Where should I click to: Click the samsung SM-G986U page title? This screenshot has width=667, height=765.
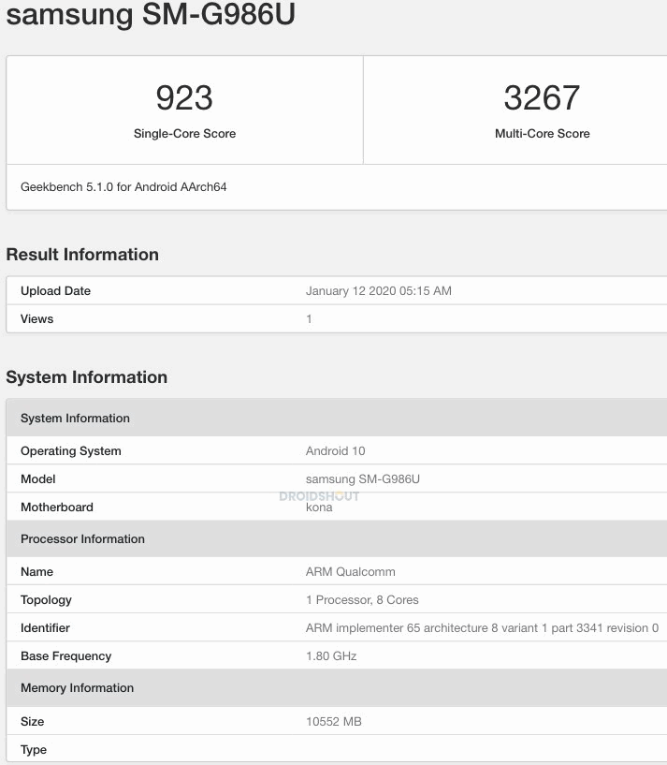click(151, 14)
